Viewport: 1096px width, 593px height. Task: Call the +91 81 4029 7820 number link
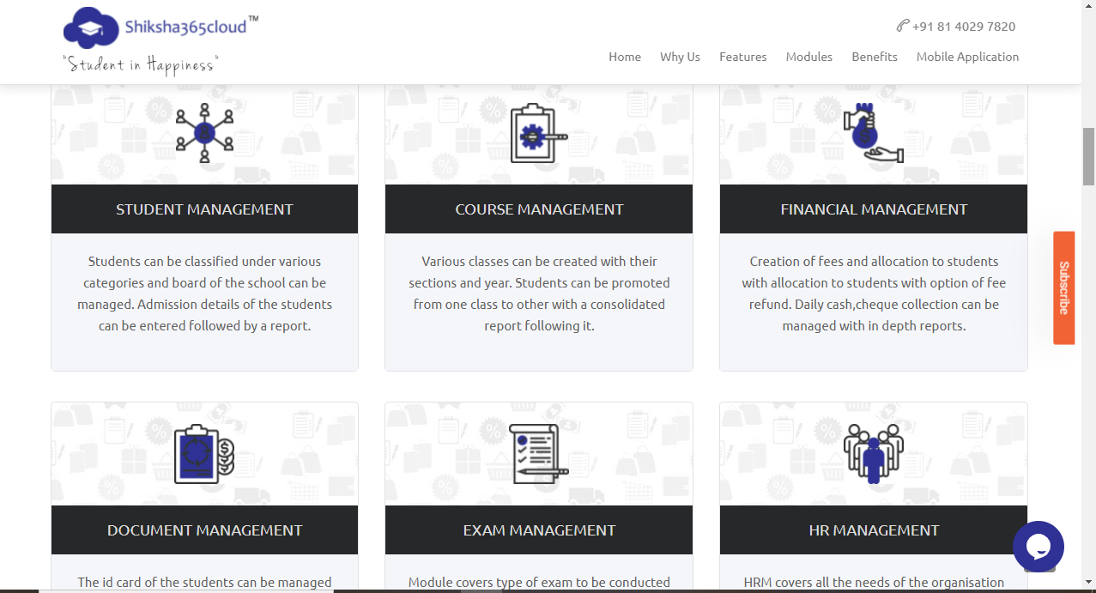(964, 27)
